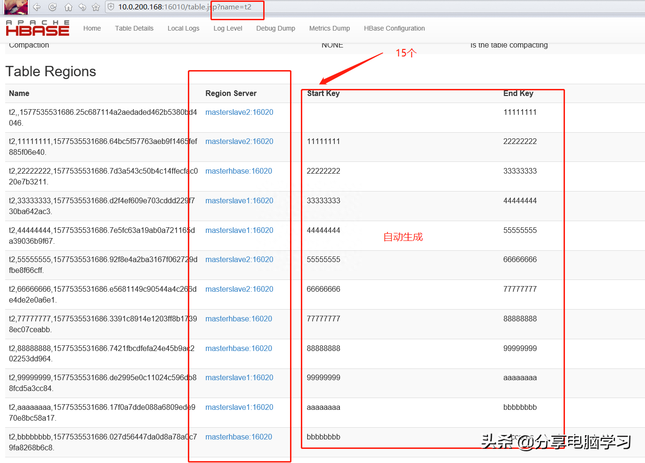Click the Apache HBase logo
645x463 pixels.
(x=38, y=28)
